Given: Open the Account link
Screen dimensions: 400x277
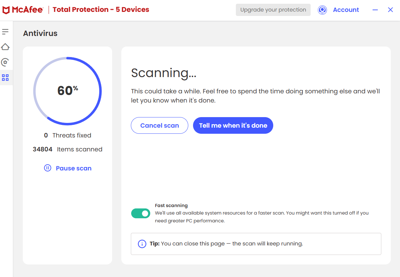Looking at the screenshot, I should coord(346,10).
